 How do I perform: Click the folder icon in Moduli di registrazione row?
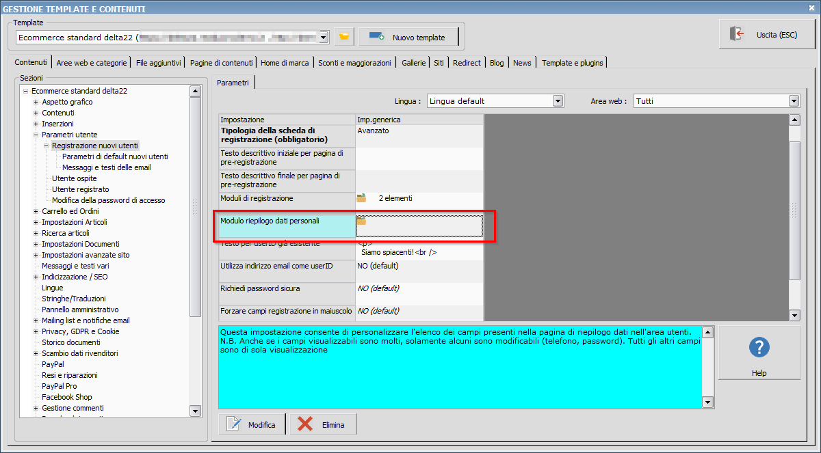[x=362, y=198]
